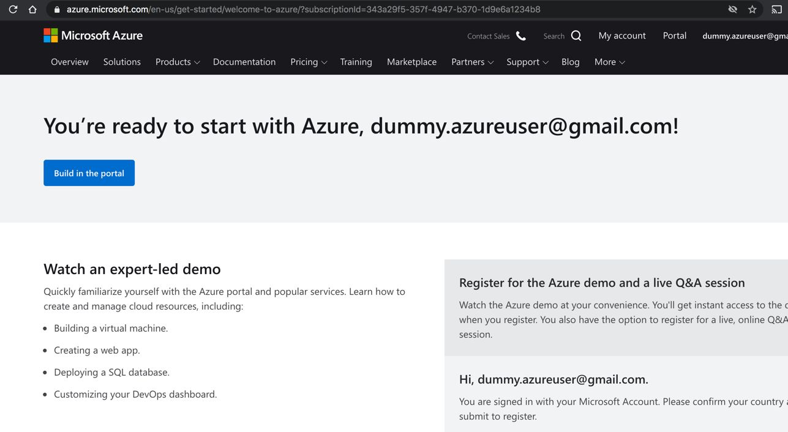788x432 pixels.
Task: Expand the Pricing dropdown menu
Action: click(x=309, y=62)
